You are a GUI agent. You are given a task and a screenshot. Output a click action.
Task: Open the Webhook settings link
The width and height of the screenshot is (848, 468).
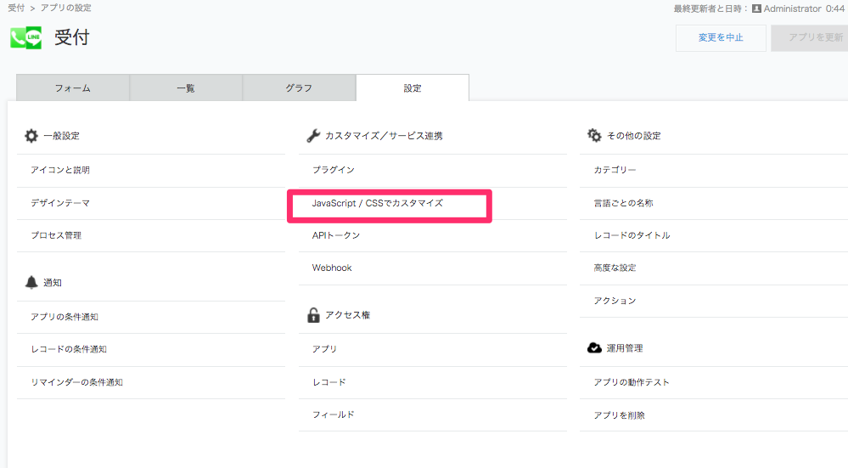tap(332, 268)
